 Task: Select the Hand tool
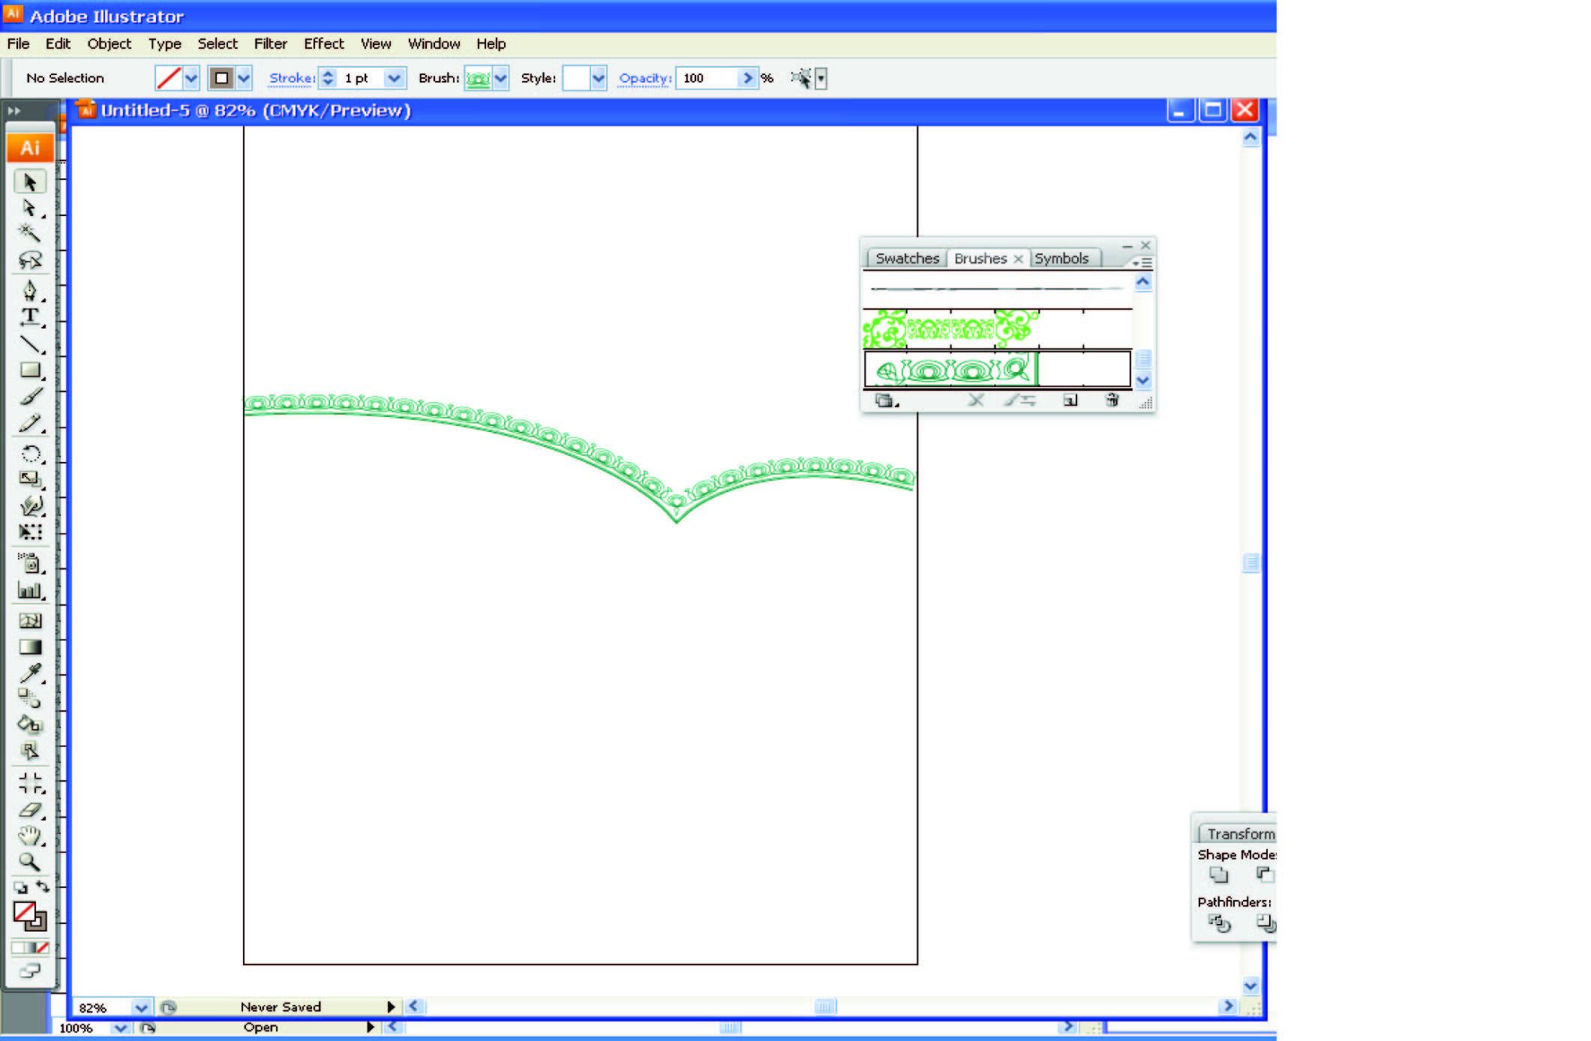click(x=29, y=835)
